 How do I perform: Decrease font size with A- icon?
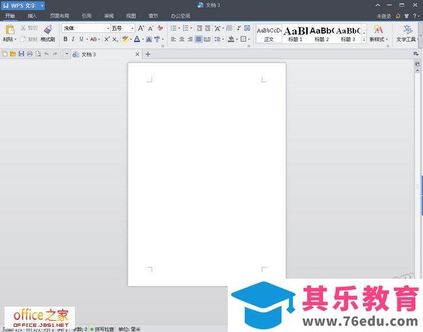click(151, 28)
